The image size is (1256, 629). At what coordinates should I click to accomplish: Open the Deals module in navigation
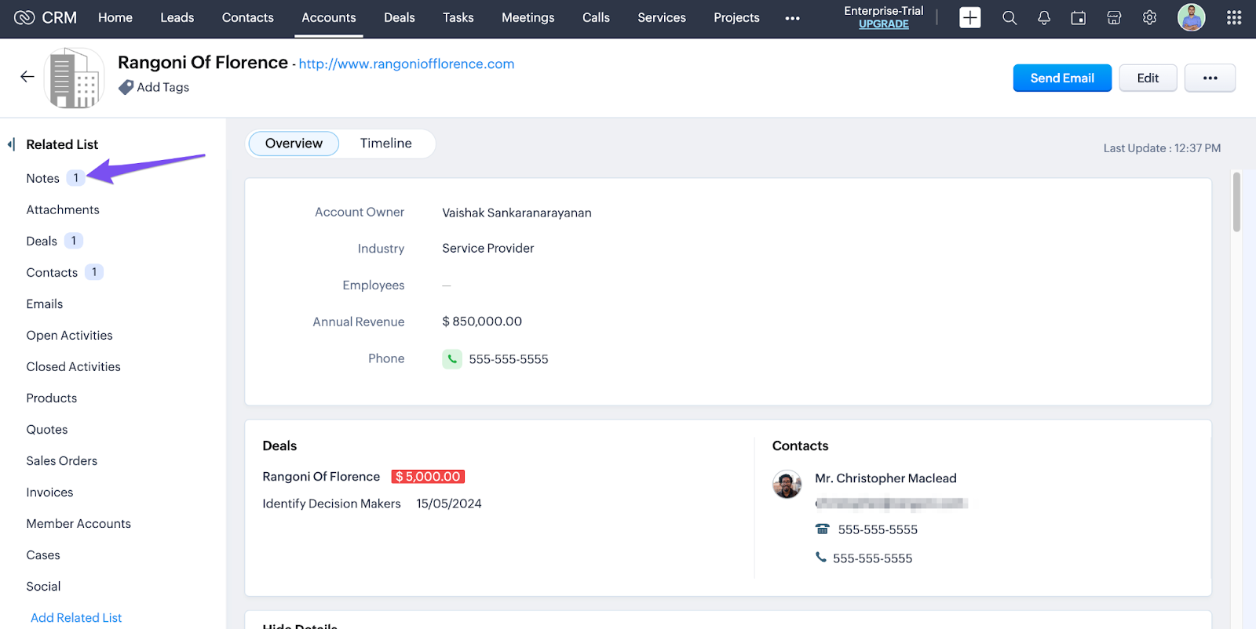(x=399, y=18)
